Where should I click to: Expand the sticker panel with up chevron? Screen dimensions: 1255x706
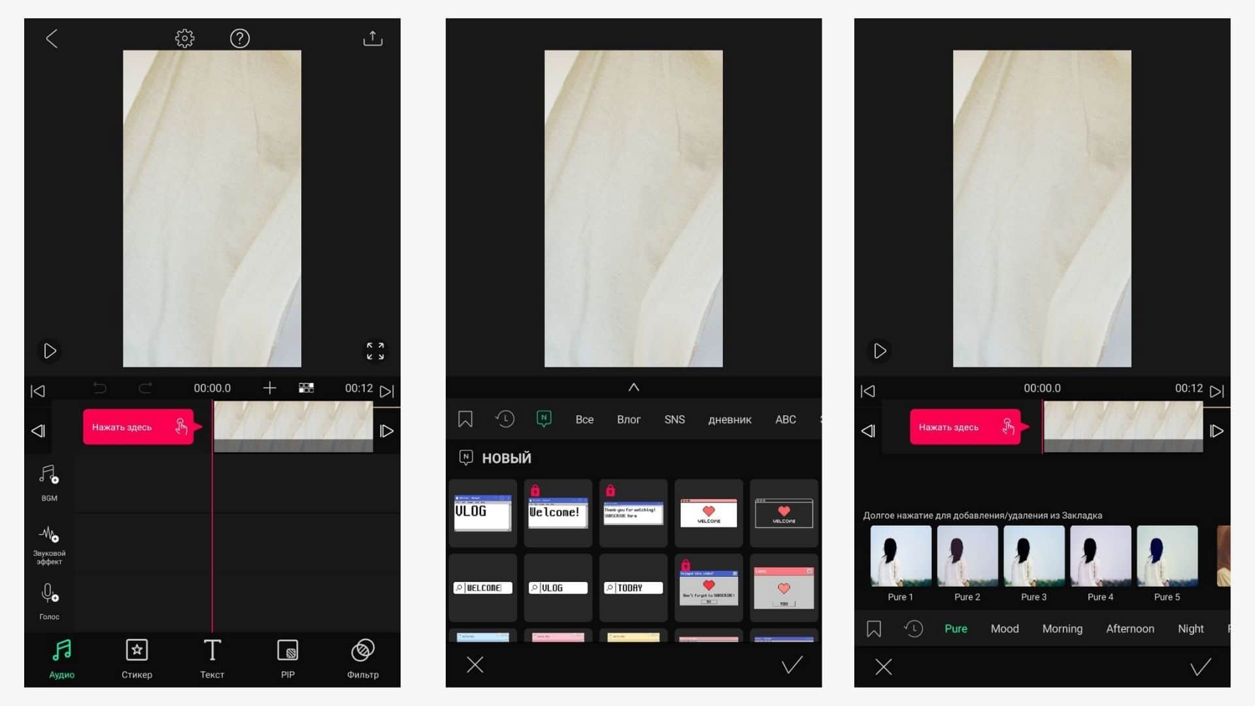point(633,387)
